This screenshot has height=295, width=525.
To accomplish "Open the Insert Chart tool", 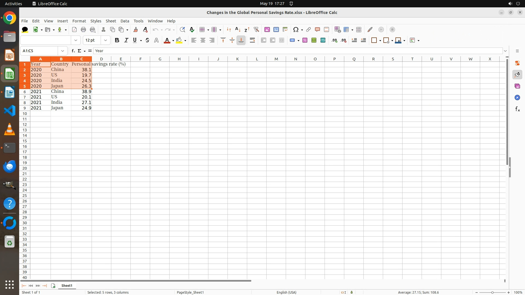I will [276, 29].
